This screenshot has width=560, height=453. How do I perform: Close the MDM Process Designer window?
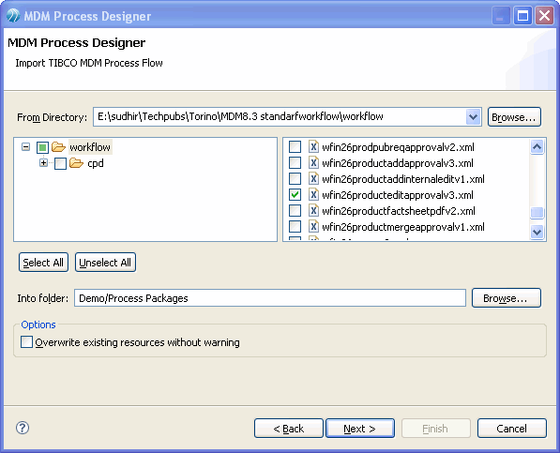pos(544,16)
